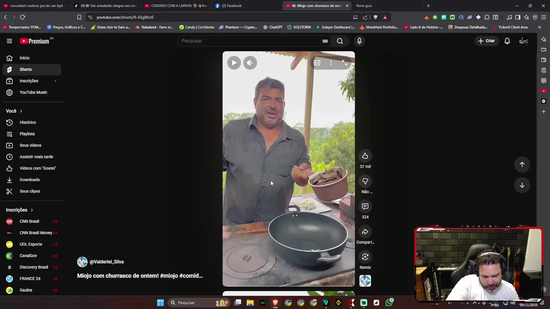Open YouTube Music from sidebar
The width and height of the screenshot is (550, 309).
click(x=32, y=92)
